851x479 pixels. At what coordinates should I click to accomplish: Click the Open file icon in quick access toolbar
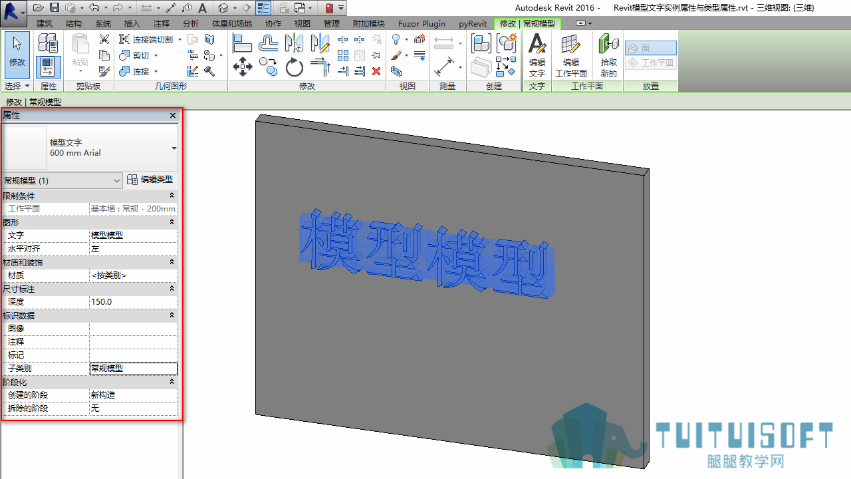point(39,8)
